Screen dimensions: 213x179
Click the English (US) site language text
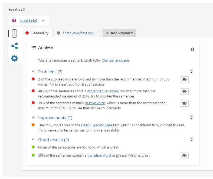pos(90,60)
